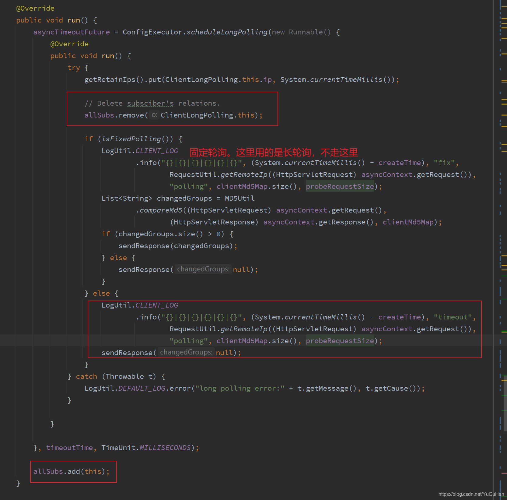Click the inner 'public void run()' declaration
The image size is (507, 500).
click(86, 56)
